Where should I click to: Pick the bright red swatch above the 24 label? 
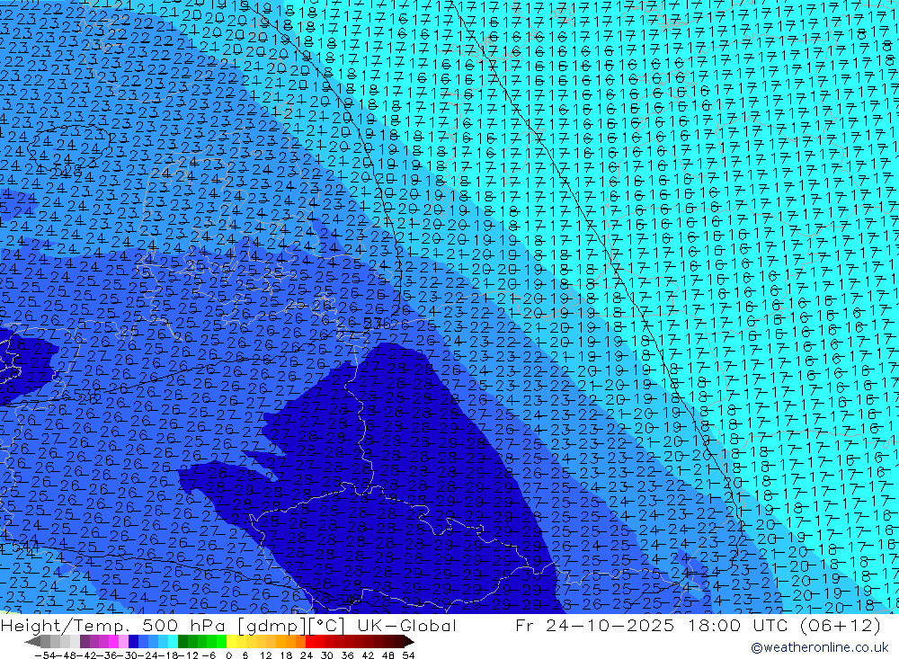click(310, 642)
